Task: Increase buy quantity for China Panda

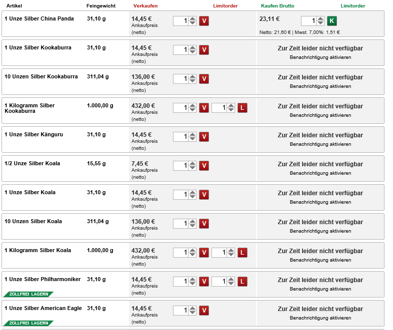Action: click(x=320, y=18)
